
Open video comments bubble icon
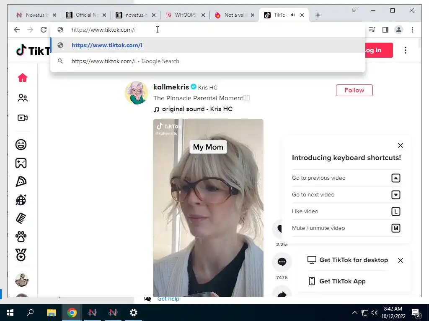pos(282,262)
